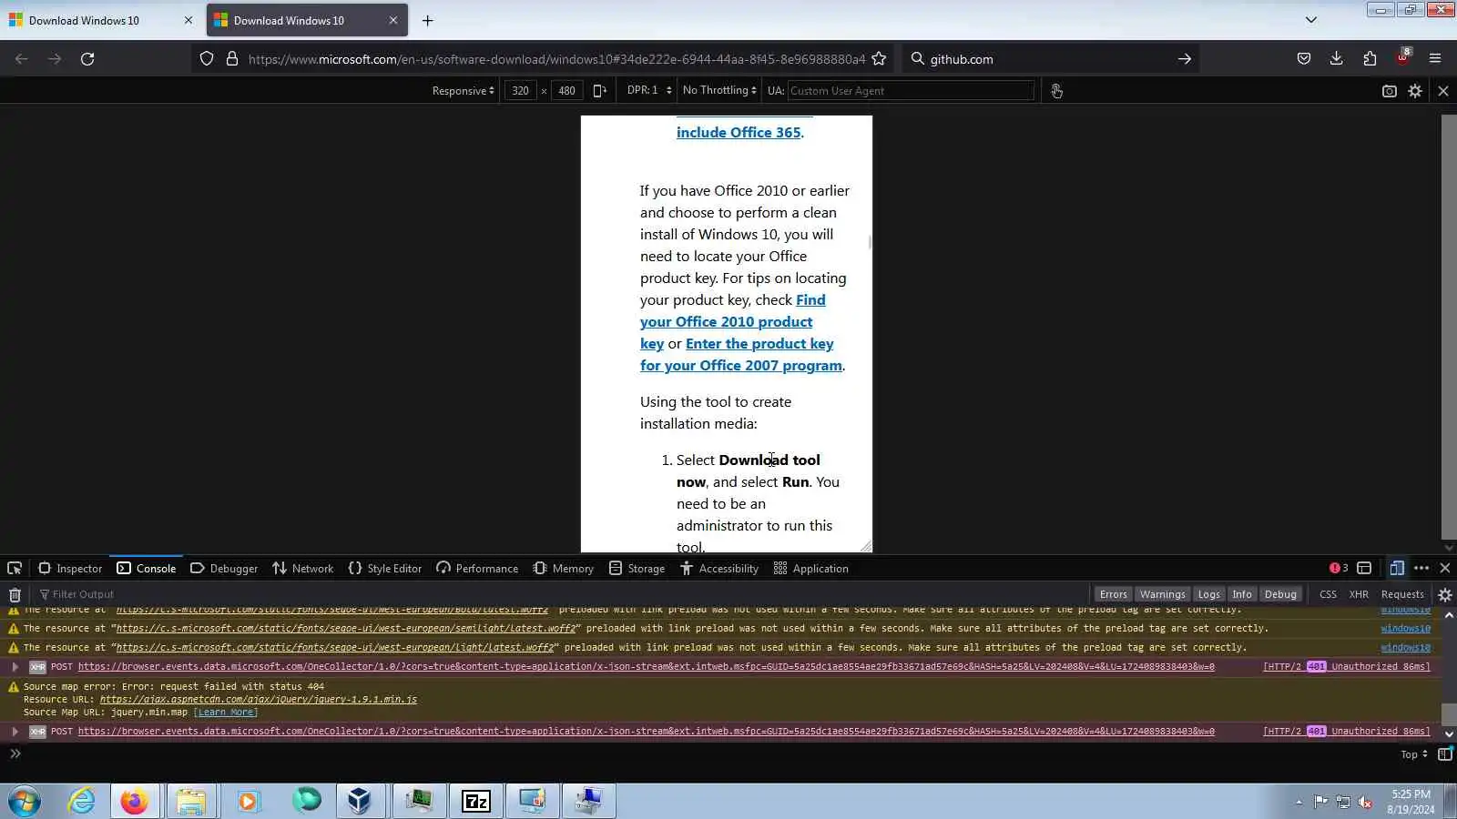Click the red extension icon with badge 8
Screen dimensions: 1457x819
click(x=1402, y=57)
